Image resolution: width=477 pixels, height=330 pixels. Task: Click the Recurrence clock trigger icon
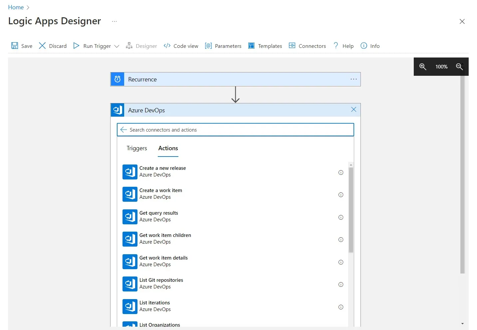pyautogui.click(x=118, y=79)
